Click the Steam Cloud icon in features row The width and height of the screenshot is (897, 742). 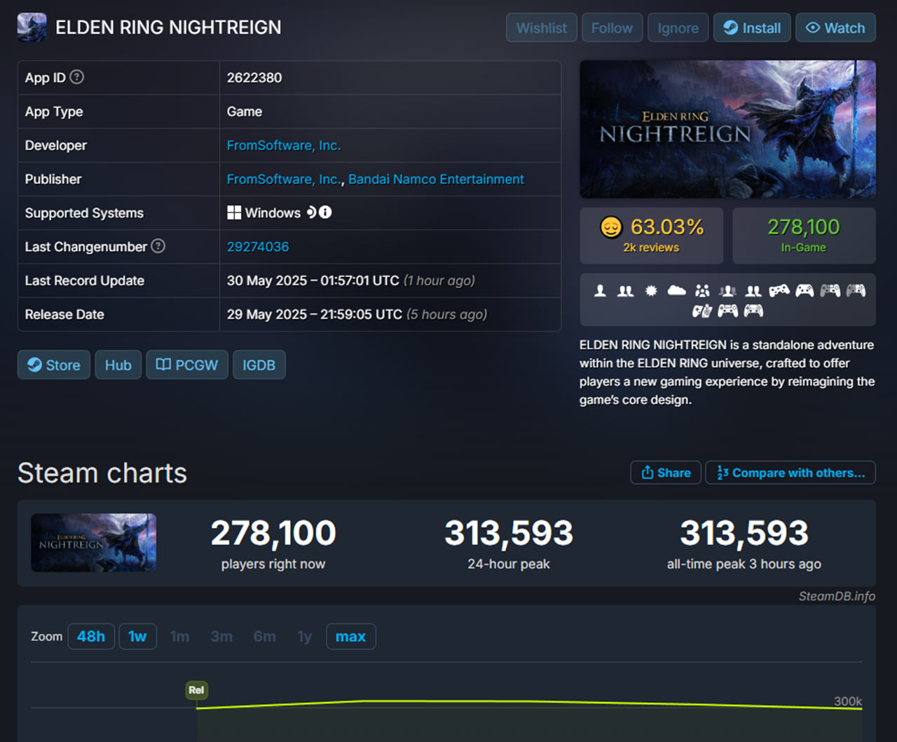click(x=676, y=290)
